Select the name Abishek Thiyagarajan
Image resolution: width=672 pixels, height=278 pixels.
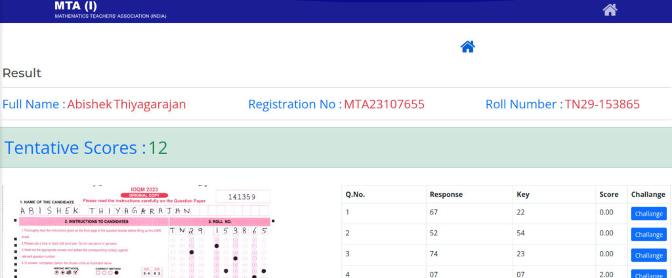tap(127, 104)
